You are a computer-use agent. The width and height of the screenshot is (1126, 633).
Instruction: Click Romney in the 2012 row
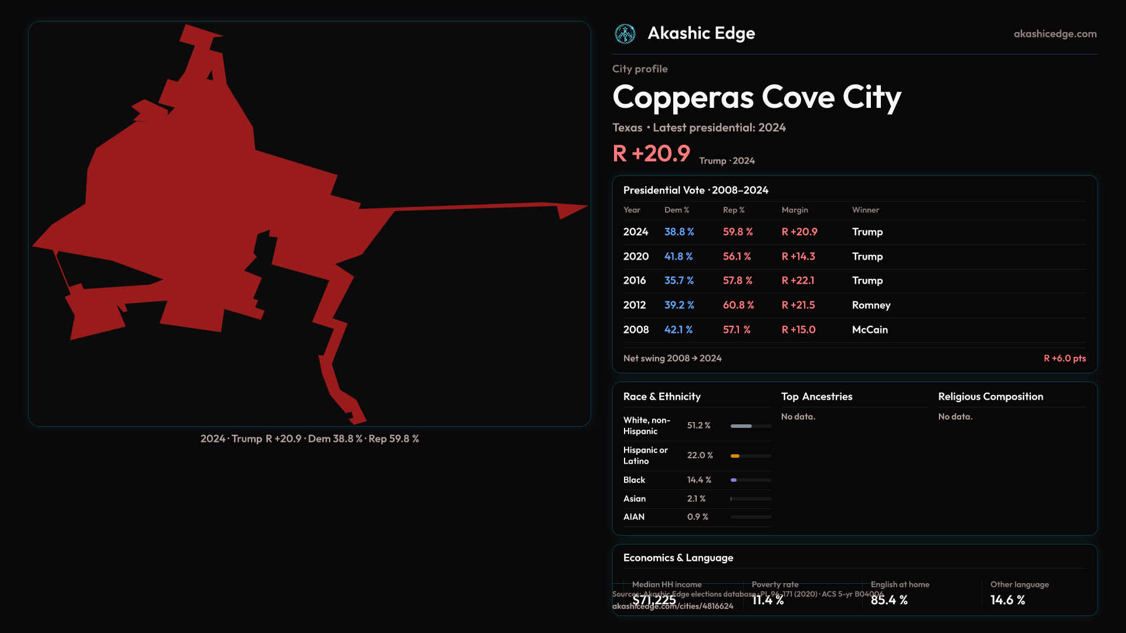(871, 305)
